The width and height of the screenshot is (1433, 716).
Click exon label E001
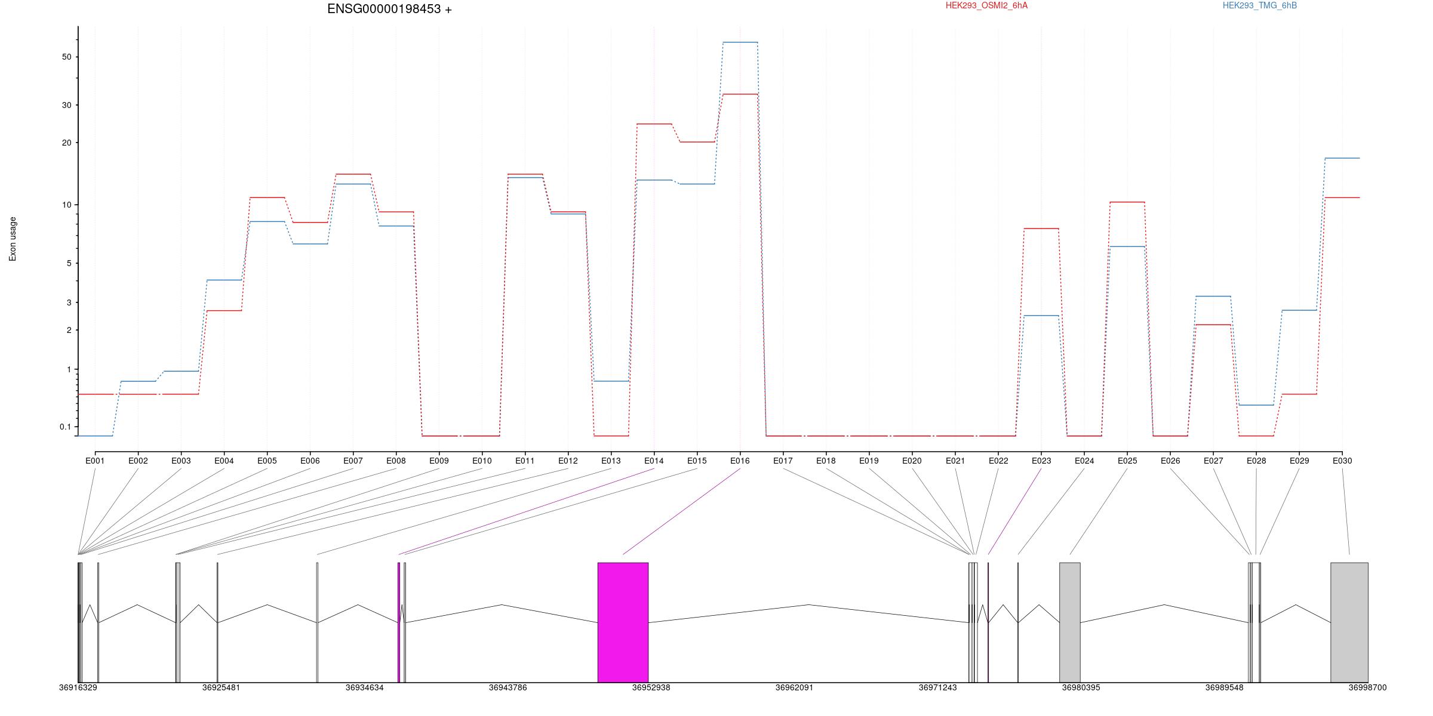[95, 461]
